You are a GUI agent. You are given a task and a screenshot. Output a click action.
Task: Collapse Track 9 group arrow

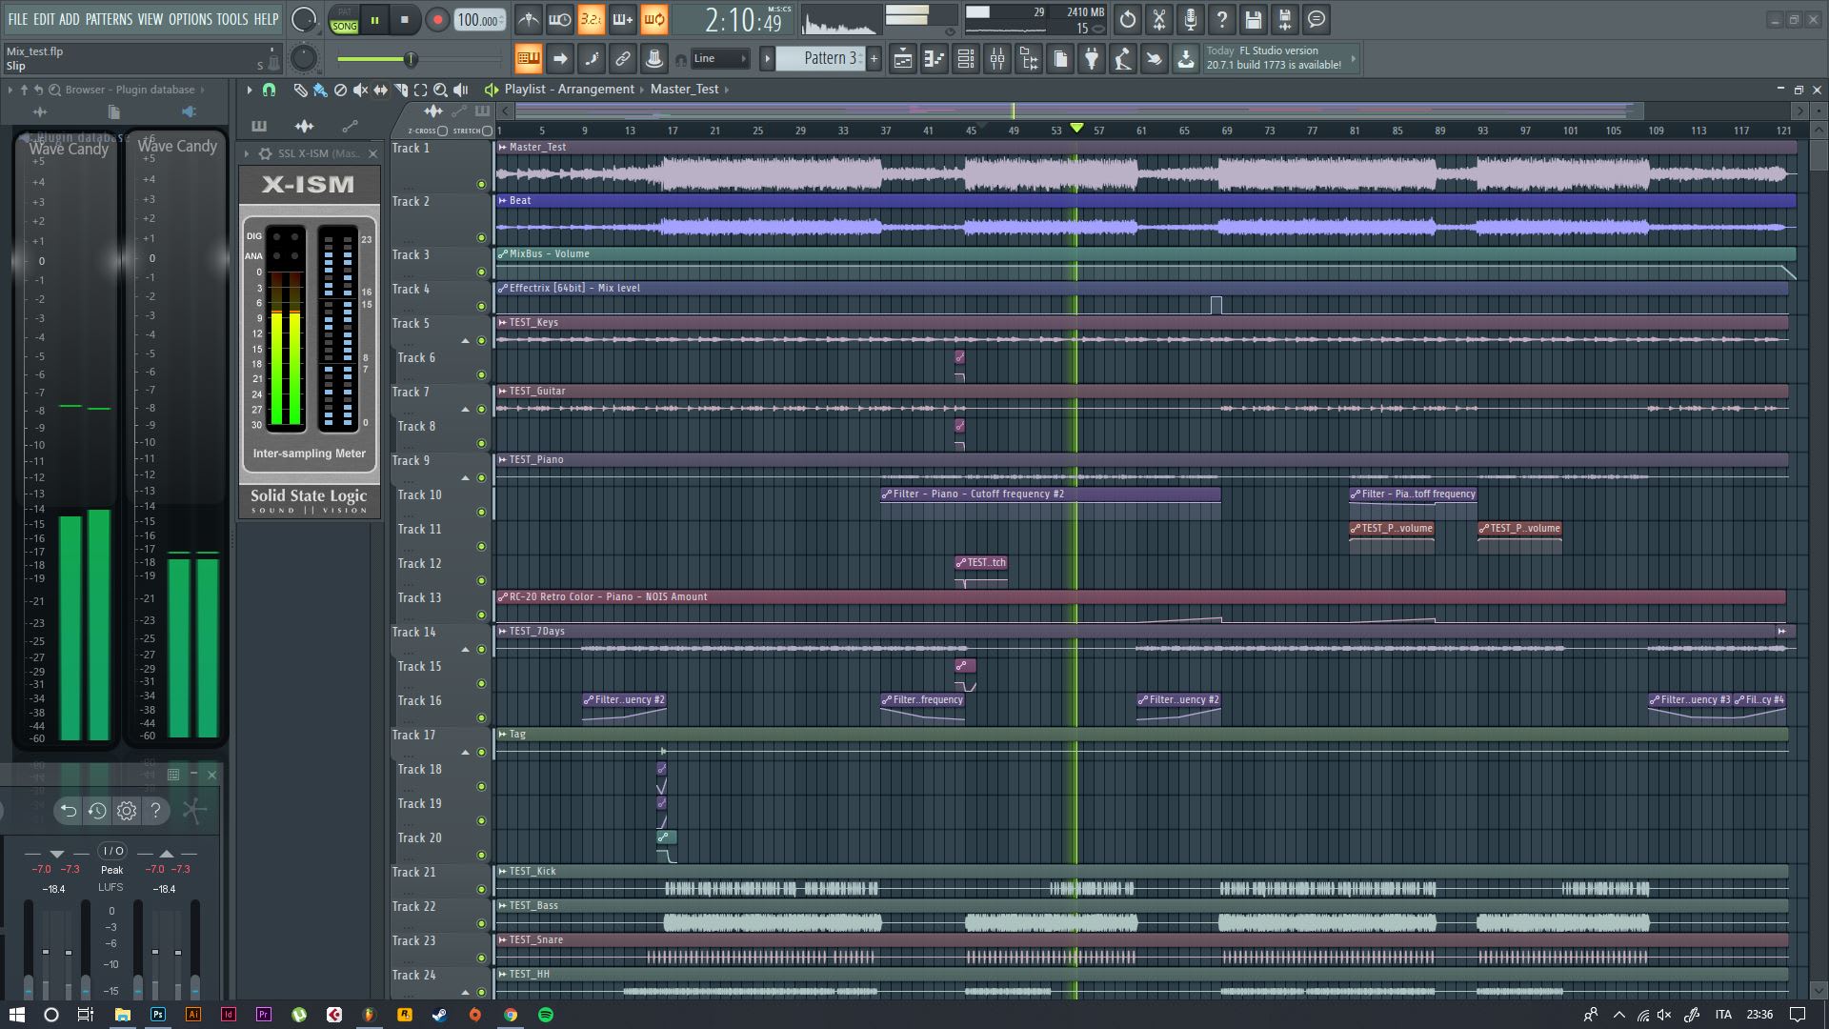[466, 478]
